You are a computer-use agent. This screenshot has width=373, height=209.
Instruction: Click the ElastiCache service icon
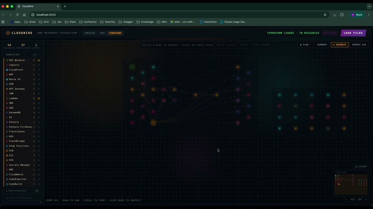click(7, 132)
